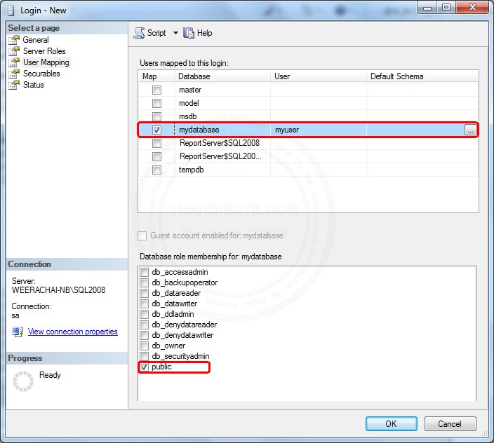
Task: Check the Map box for ReportServer$SQL2008
Action: pos(156,143)
